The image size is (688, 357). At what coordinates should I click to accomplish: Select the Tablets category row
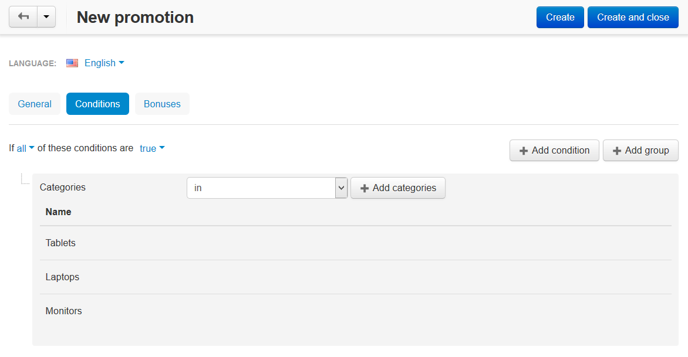[355, 243]
